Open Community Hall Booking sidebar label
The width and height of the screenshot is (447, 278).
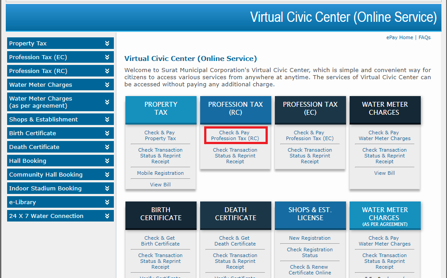(x=46, y=174)
